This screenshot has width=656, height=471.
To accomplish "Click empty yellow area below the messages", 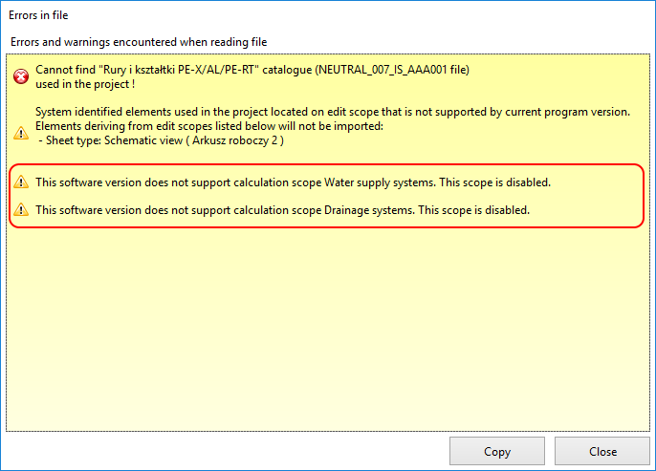I will [328, 331].
